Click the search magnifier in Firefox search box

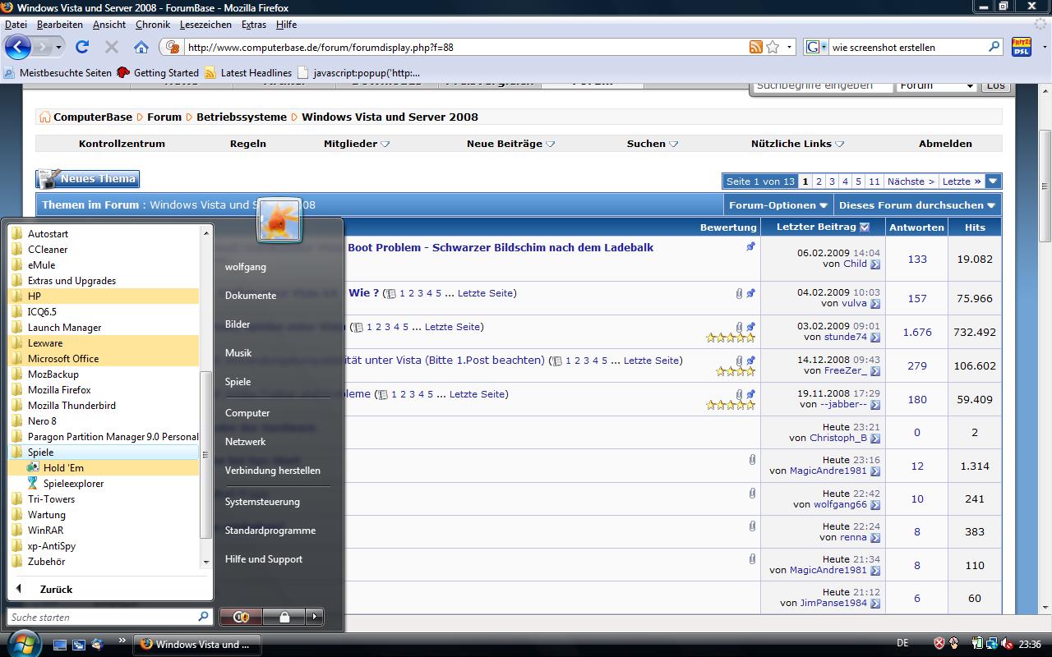(994, 48)
